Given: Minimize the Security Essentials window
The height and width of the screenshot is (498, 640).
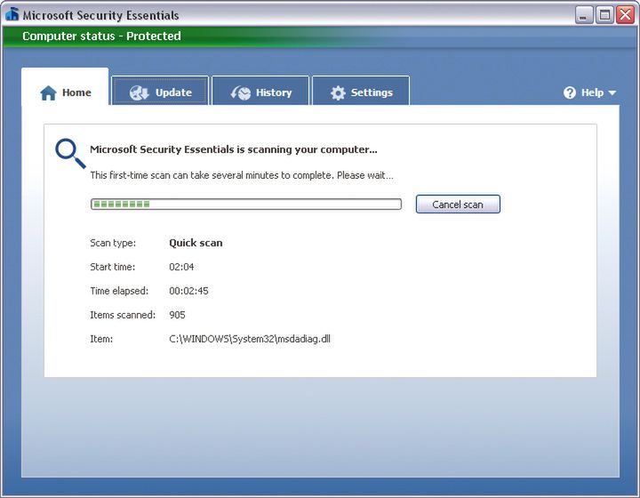Looking at the screenshot, I should click(x=584, y=15).
